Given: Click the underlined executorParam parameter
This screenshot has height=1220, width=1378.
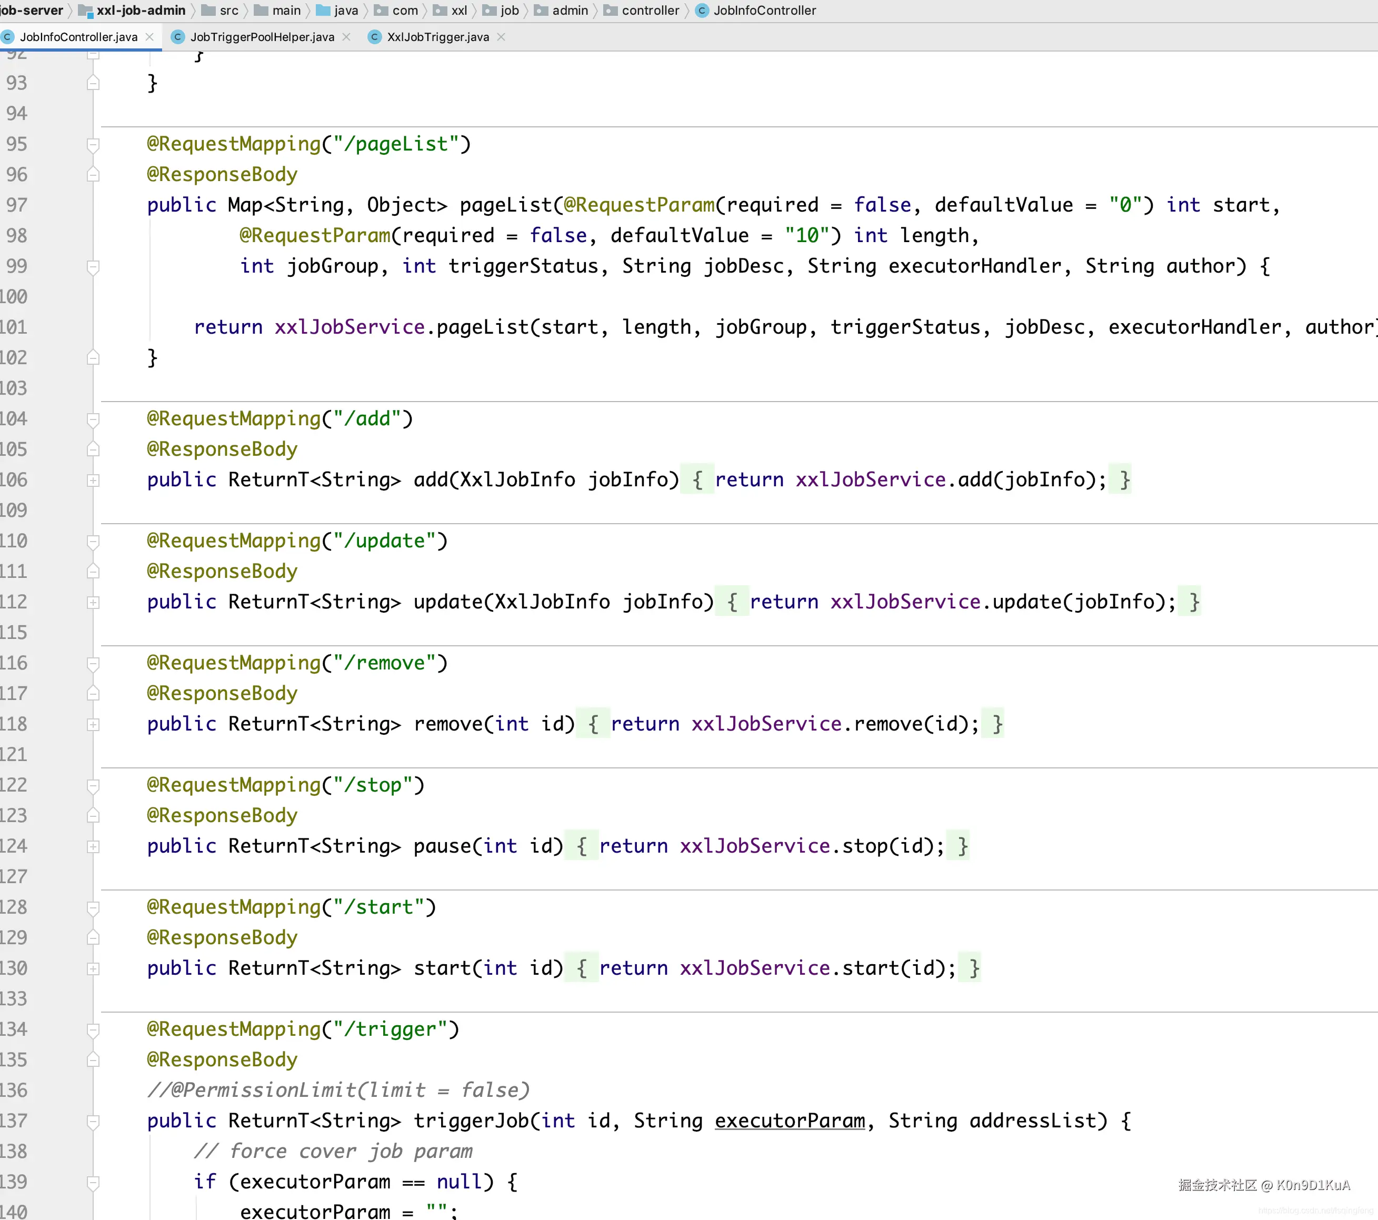Looking at the screenshot, I should point(790,1121).
